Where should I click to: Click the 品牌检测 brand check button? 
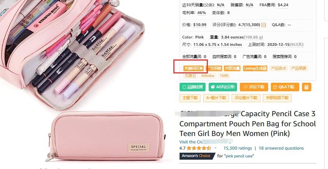(192, 87)
